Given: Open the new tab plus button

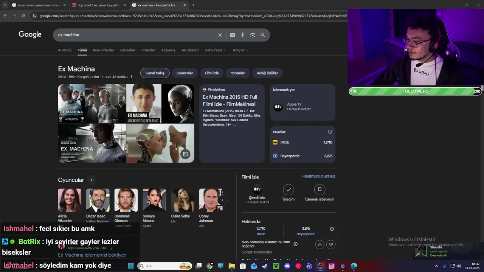Looking at the screenshot, I should [x=194, y=5].
